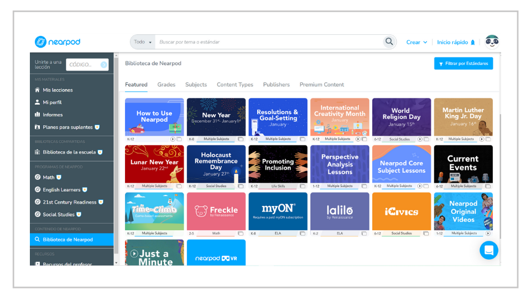The width and height of the screenshot is (531, 299).
Task: Click the folder icon under Promoting Inclusion card
Action: coord(303,186)
